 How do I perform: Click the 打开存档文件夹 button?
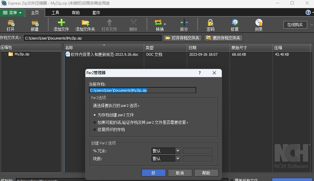182,38
